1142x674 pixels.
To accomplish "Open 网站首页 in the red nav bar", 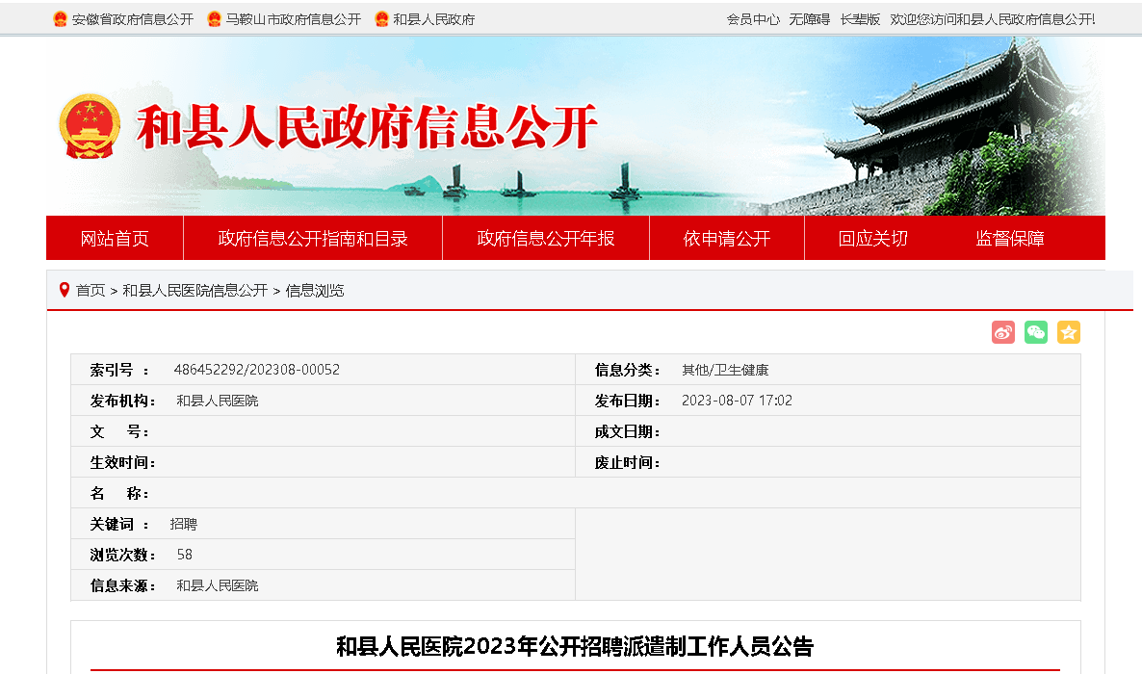I will coord(115,238).
